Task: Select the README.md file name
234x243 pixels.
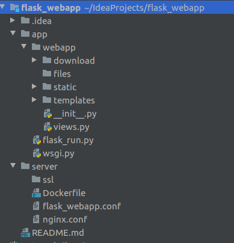Action: coord(58,233)
